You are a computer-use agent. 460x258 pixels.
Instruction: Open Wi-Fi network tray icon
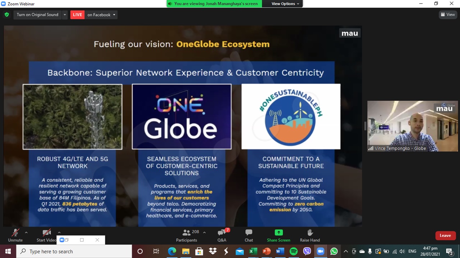(x=395, y=251)
